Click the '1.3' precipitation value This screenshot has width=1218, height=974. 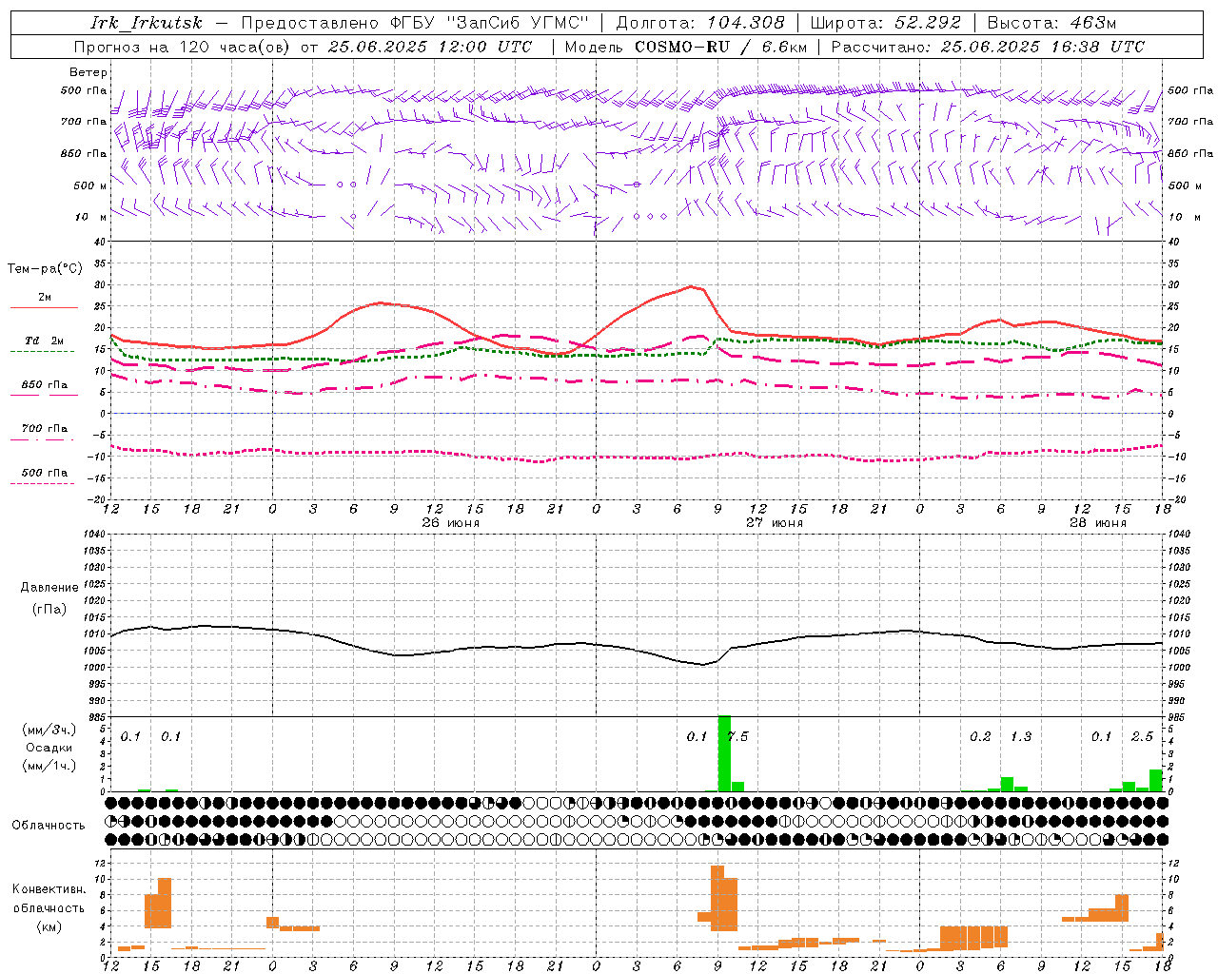pyautogui.click(x=1021, y=736)
